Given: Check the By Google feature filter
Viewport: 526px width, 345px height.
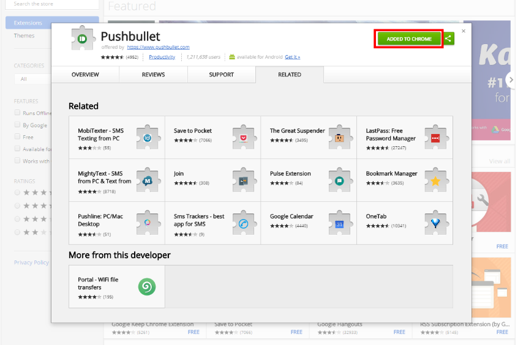Looking at the screenshot, I should pos(18,125).
